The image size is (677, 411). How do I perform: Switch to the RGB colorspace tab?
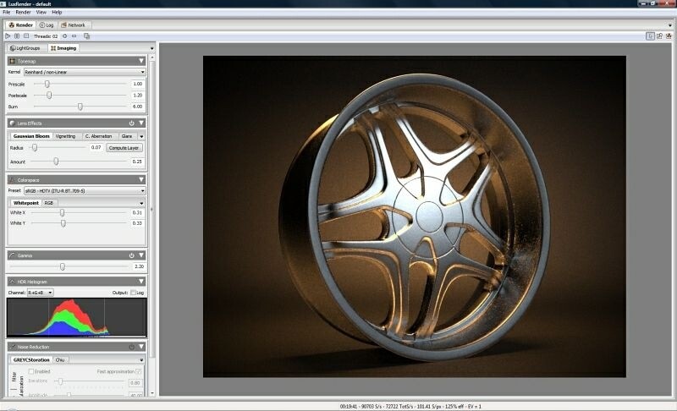(49, 203)
